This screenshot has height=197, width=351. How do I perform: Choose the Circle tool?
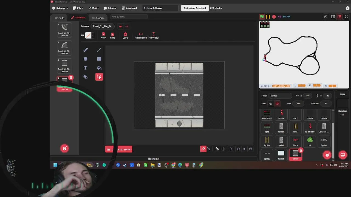click(86, 59)
